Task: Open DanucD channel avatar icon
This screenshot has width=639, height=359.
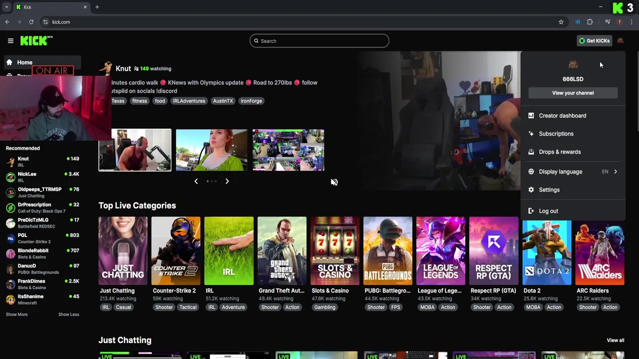Action: click(x=10, y=269)
